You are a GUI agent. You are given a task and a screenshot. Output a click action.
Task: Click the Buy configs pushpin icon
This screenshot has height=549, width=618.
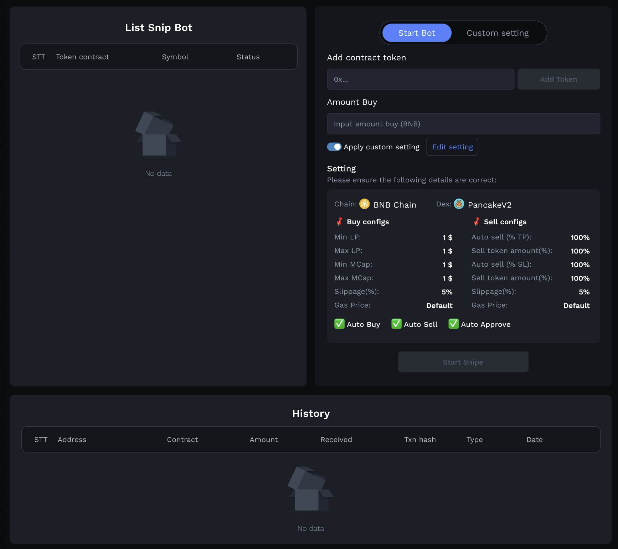tap(339, 222)
